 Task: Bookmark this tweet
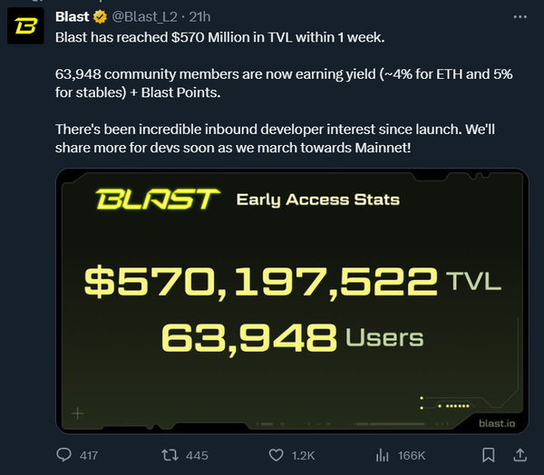pos(489,454)
